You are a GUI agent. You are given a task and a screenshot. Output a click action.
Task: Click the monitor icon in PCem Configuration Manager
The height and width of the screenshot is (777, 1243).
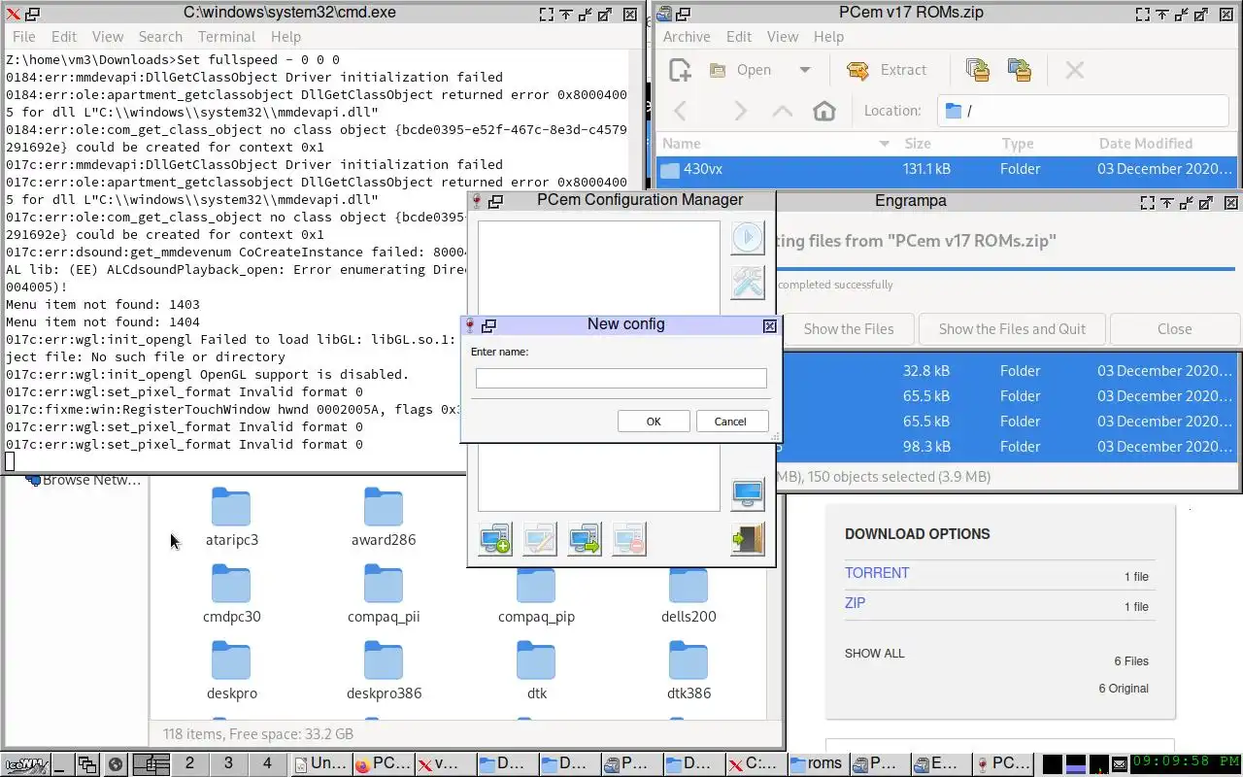(748, 493)
